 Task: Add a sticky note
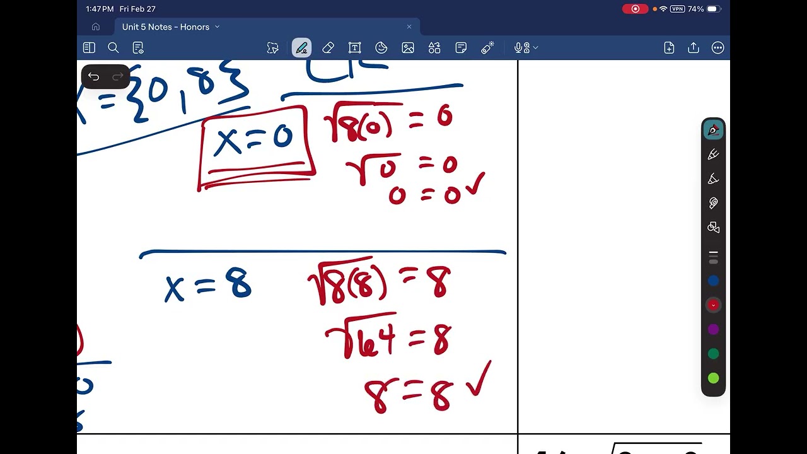[x=461, y=48]
